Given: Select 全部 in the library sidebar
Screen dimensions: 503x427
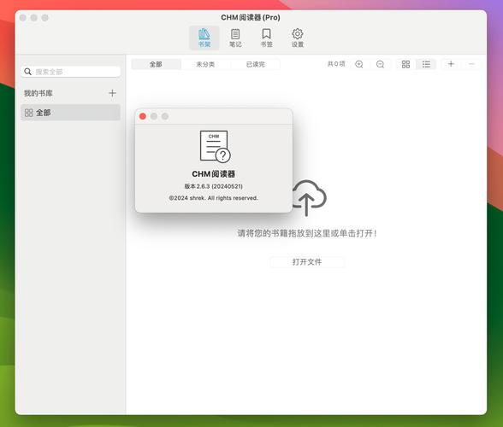Looking at the screenshot, I should point(70,113).
